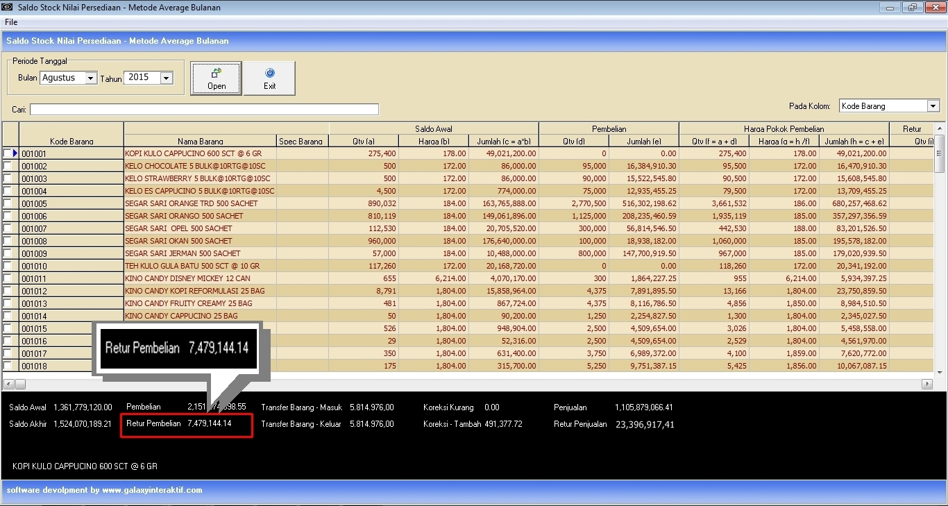
Task: Click the horizontal scrollbar right arrow
Action: [x=926, y=384]
